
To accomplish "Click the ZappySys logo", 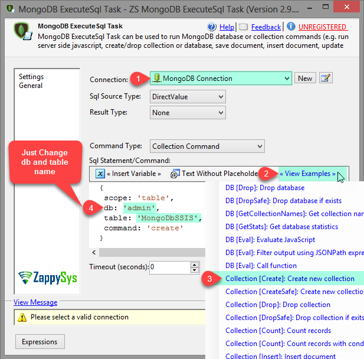I will pyautogui.click(x=48, y=278).
